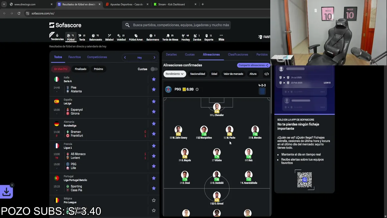Select the Tenis de Mesa sport icon
The image size is (387, 218).
170,37
